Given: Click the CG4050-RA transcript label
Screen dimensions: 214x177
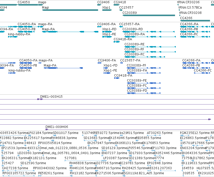Looking at the screenshot, I should 27,24.
